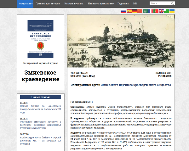189x151 pixels.
Task: Switch language via the Portuguese flag
Action: (156, 11)
